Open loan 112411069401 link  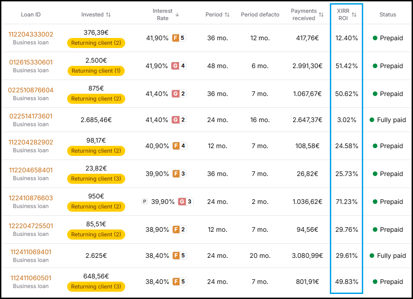click(x=31, y=252)
